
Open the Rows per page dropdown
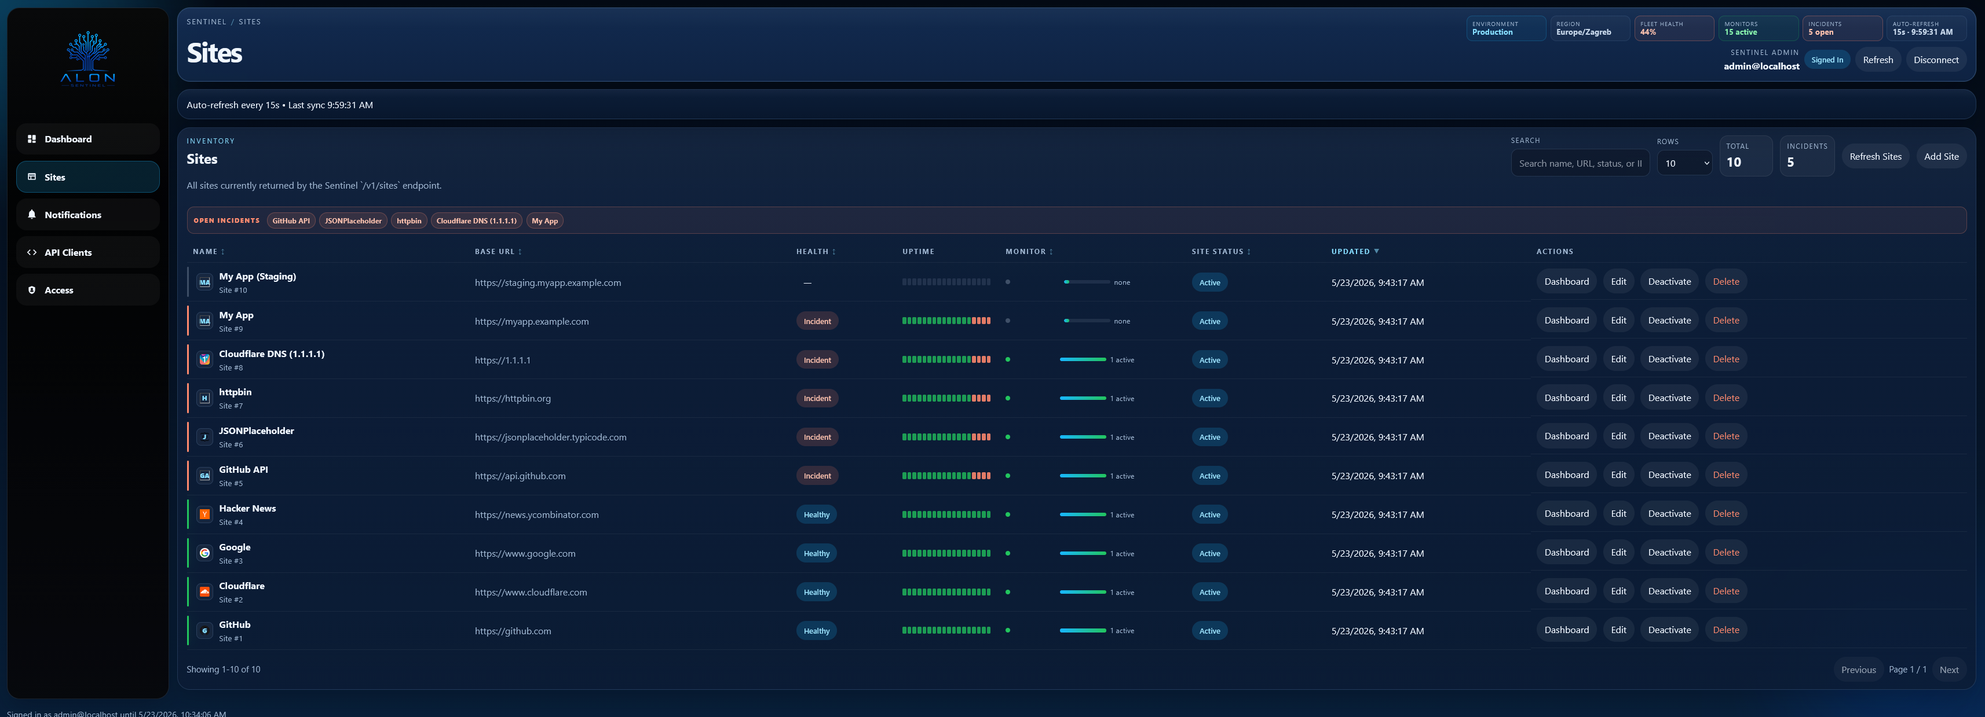1684,163
